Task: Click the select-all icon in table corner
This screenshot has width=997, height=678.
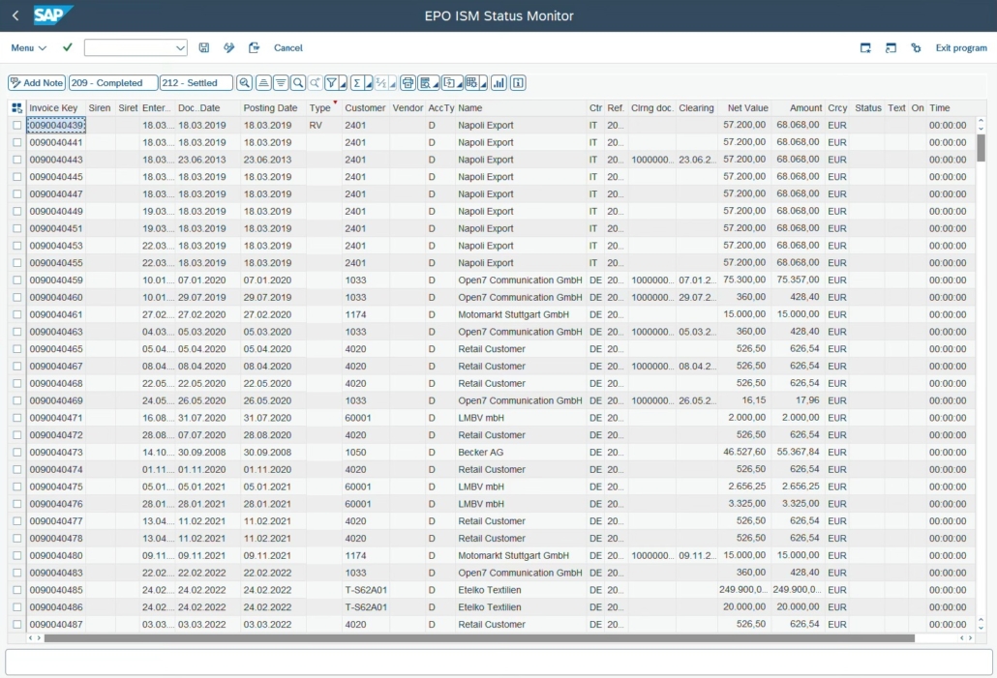Action: 16,108
